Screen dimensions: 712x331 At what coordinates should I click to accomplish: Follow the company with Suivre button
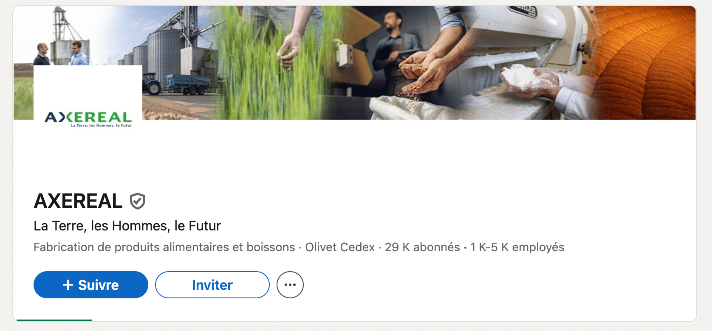[x=91, y=285]
